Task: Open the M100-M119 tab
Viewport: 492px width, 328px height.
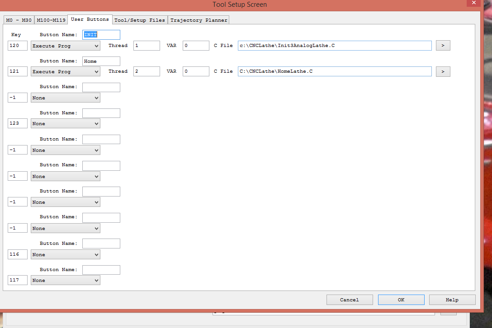Action: tap(51, 20)
